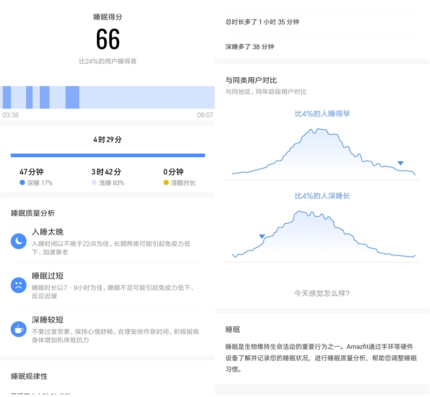Select the 总时长多了 1 小时 35 分钟 row
Screen dimensions: 430x397
pyautogui.click(x=321, y=22)
